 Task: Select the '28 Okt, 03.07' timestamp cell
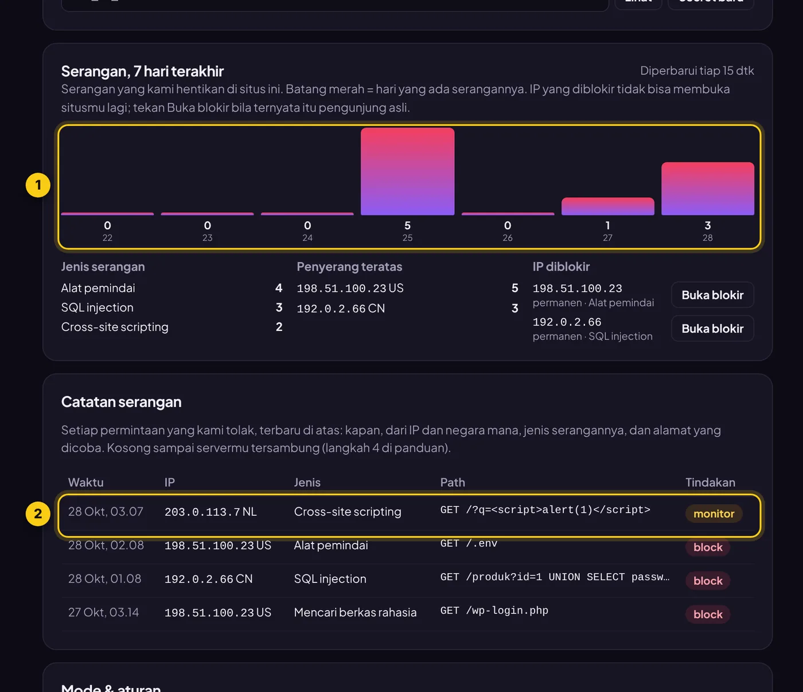click(106, 511)
